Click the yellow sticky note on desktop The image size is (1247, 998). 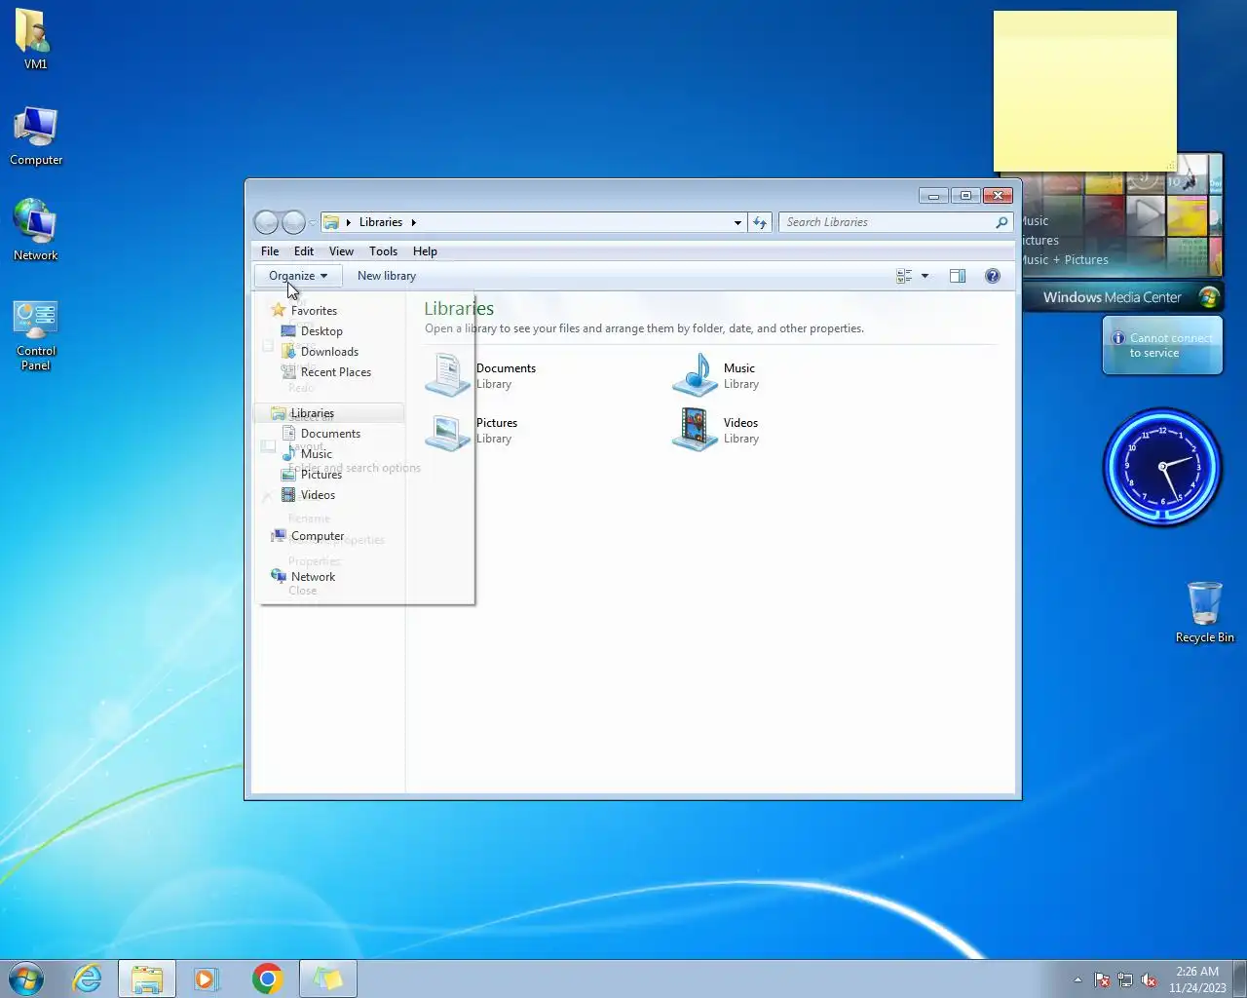pos(1084,92)
